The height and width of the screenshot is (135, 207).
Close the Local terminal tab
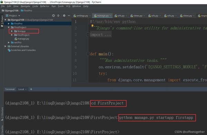[26, 89]
